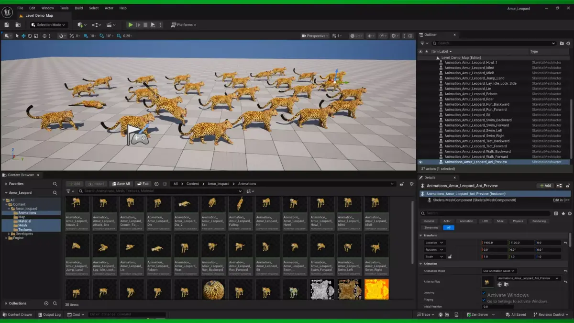Collapse the Transform section
The height and width of the screenshot is (323, 574).
click(x=421, y=235)
